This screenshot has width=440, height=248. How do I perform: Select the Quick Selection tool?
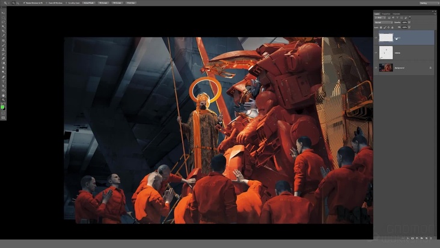coord(4,26)
